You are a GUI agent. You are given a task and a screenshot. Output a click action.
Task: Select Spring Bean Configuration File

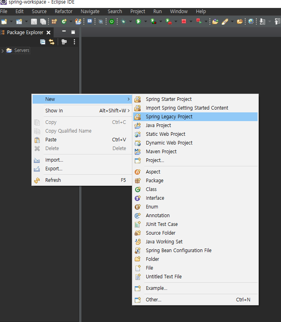pos(195,250)
